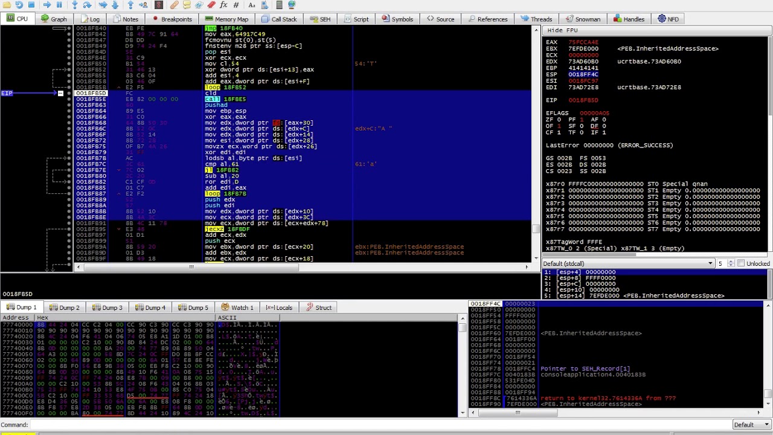Viewport: 773px width, 435px height.
Task: Open the Notes tab
Action: tap(125, 19)
